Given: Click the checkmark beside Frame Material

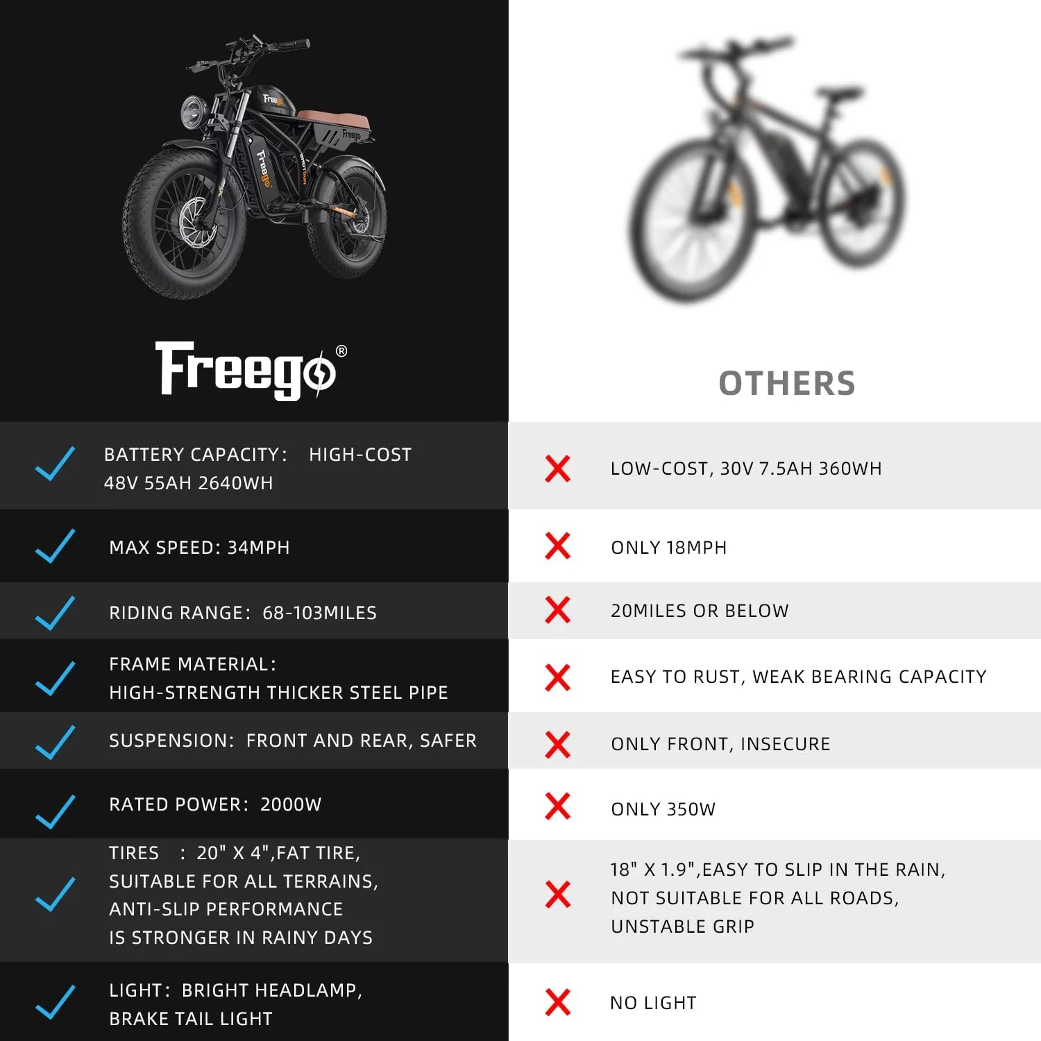Looking at the screenshot, I should [55, 678].
